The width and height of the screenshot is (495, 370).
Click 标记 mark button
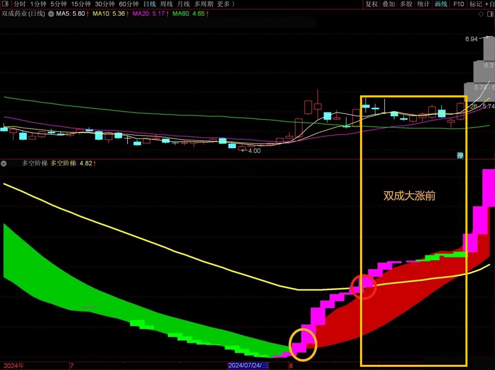[476, 4]
